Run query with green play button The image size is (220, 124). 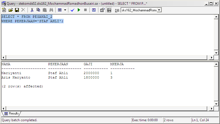(x=79, y=10)
